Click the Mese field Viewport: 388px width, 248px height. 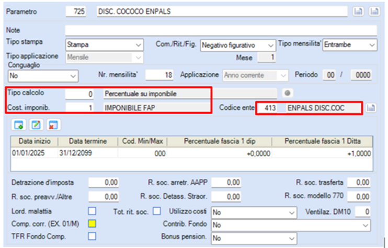point(267,58)
